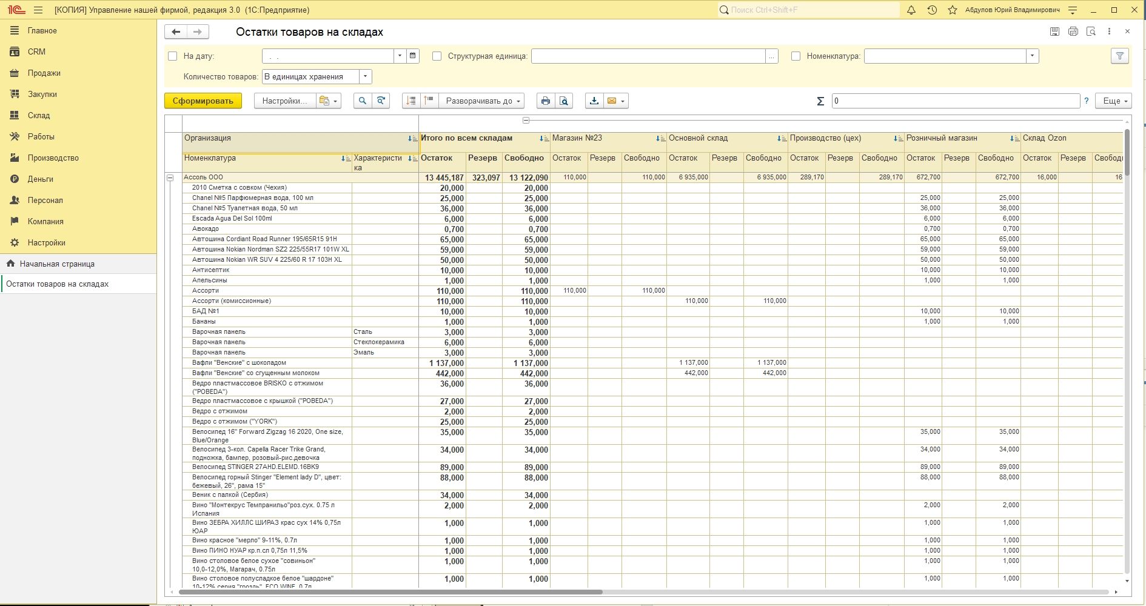Open the notifications bell
1146x606 pixels.
click(x=911, y=10)
